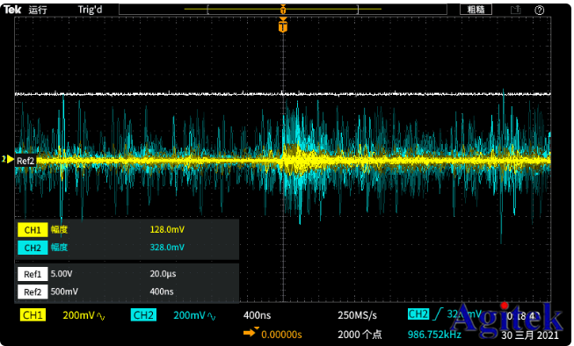Click the help question mark icon
Viewport: 574px width, 346px height.
(x=539, y=11)
